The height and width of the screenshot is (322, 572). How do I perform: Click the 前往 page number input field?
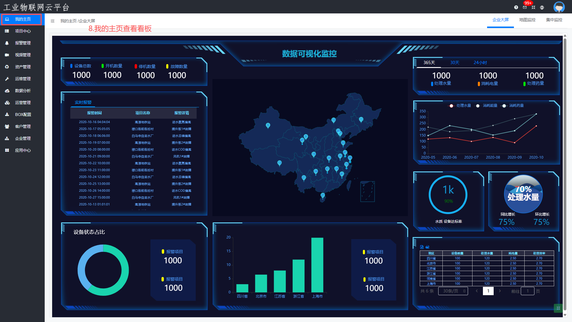point(527,291)
